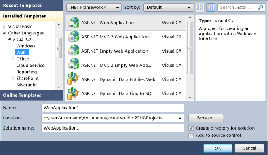Viewport: 268px width, 155px height.
Task: Expand the SharePoint tree node
Action: pyautogui.click(x=13, y=78)
